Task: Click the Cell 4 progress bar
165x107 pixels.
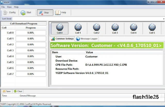Action: tap(31, 56)
